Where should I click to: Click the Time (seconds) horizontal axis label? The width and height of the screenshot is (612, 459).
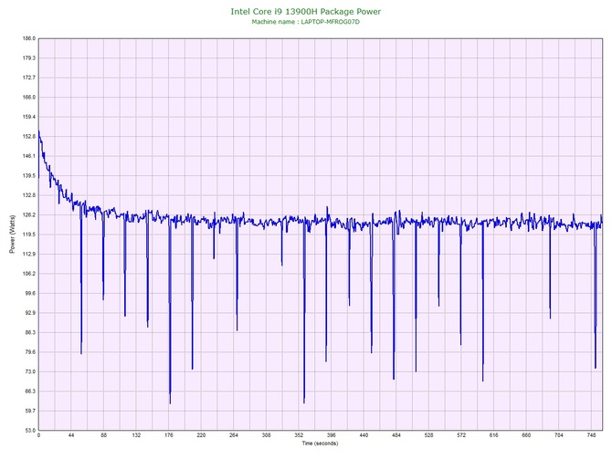point(320,443)
